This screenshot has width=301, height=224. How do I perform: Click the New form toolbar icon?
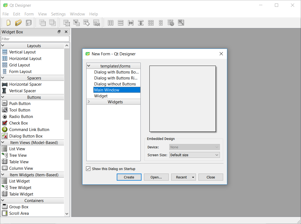tap(8, 23)
